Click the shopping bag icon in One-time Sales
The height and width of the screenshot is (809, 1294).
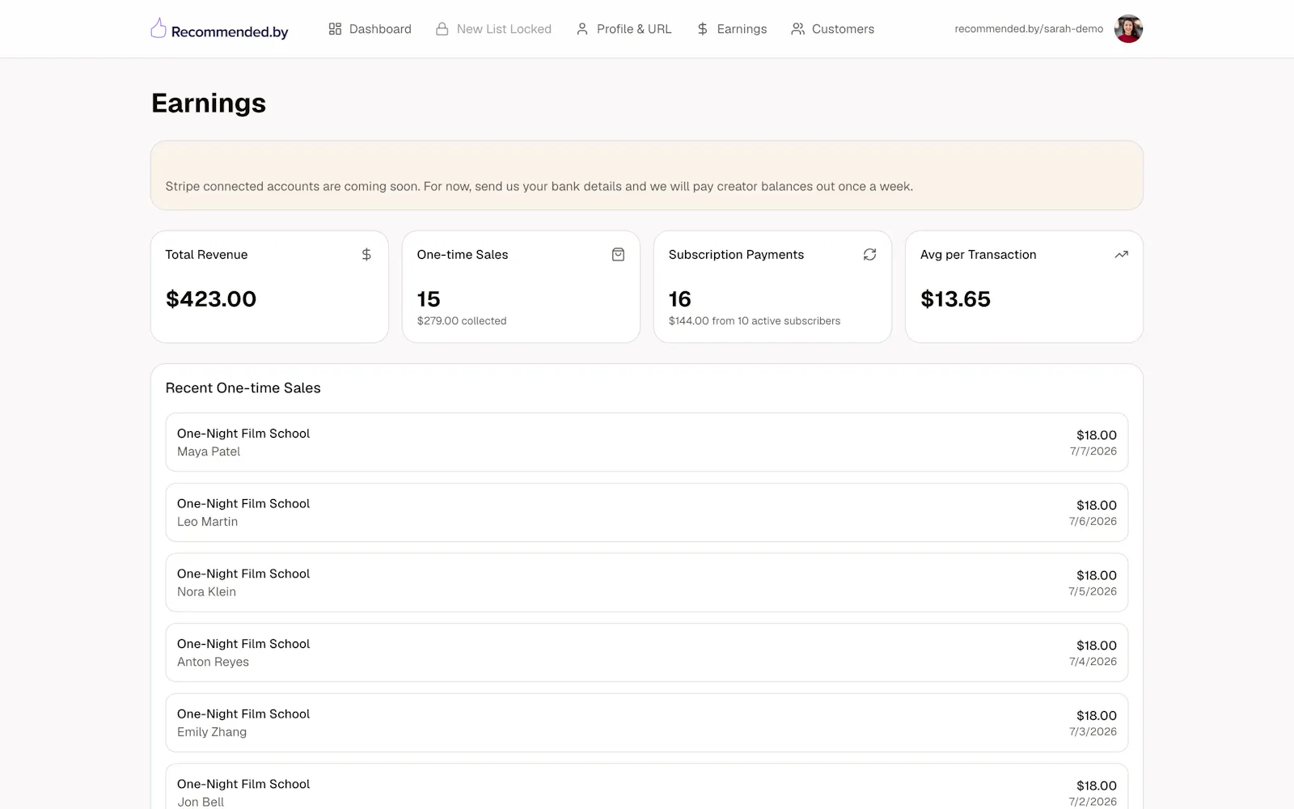[618, 255]
